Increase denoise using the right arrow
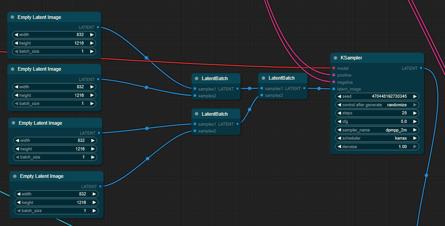This screenshot has height=226, width=445. point(415,147)
